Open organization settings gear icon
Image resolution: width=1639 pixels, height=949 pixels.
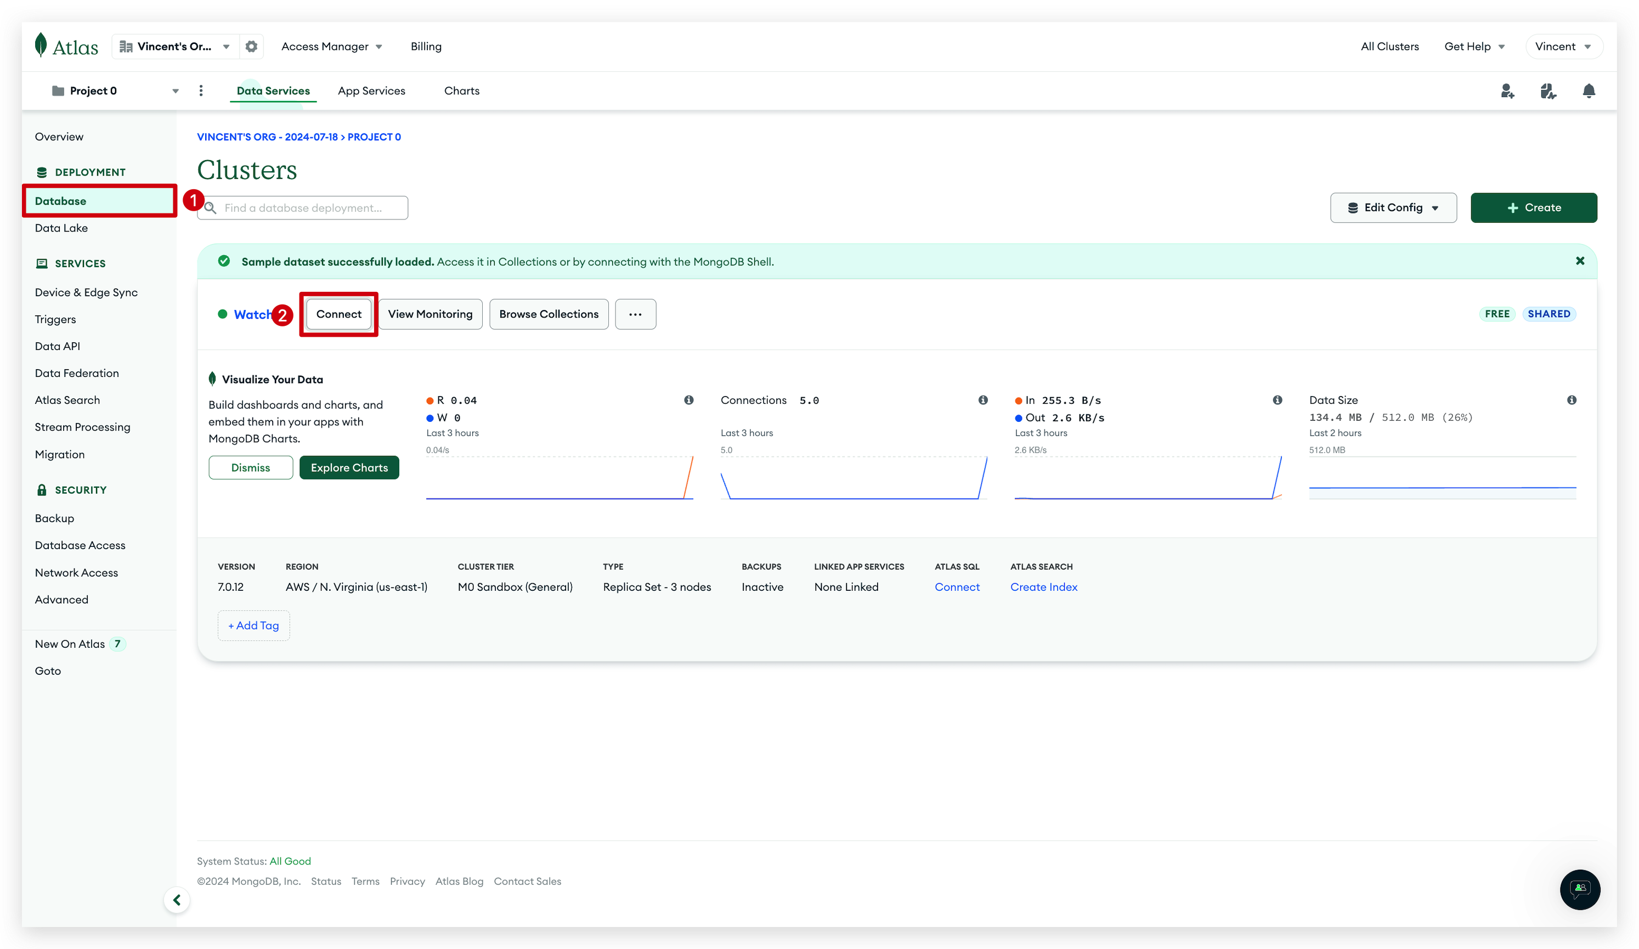click(251, 46)
